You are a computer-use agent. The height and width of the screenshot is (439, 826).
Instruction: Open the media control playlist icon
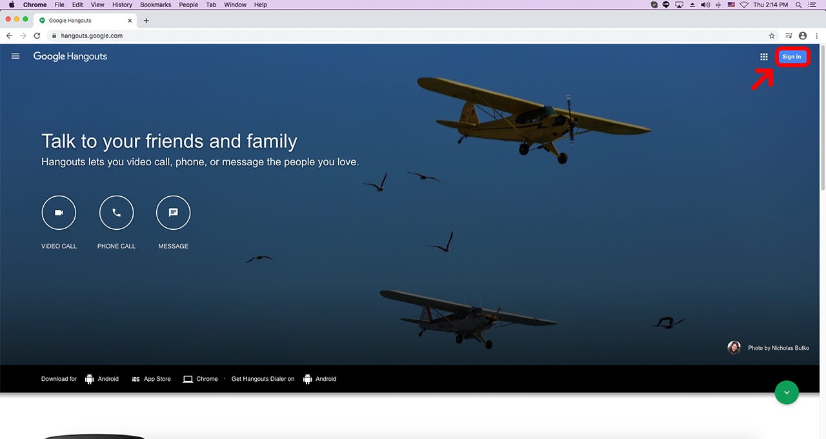coord(789,36)
